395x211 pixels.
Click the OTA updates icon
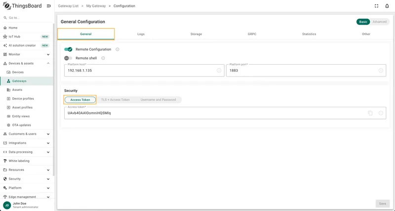pyautogui.click(x=8, y=126)
